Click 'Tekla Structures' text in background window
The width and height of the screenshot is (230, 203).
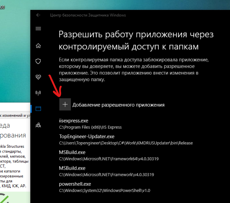point(12,147)
